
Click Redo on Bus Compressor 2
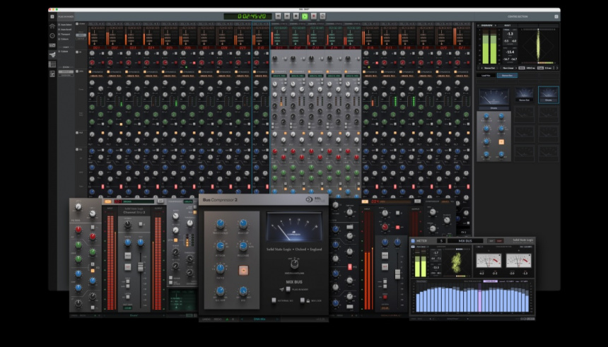point(218,319)
